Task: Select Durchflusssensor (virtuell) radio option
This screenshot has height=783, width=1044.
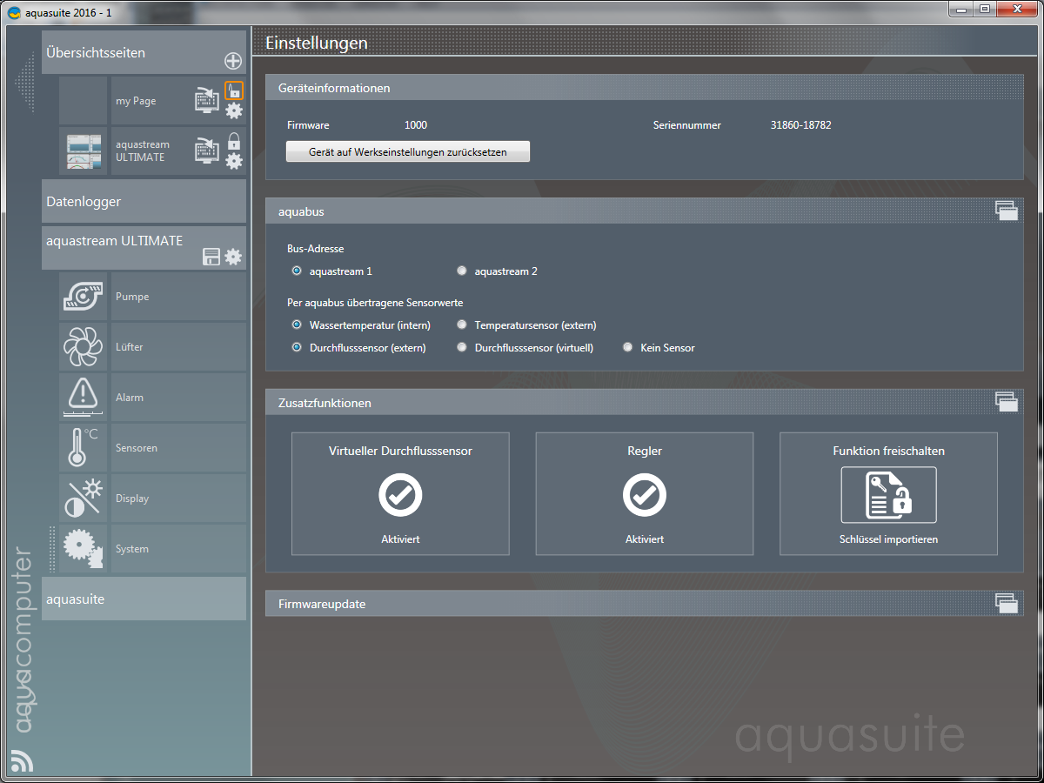Action: click(462, 348)
